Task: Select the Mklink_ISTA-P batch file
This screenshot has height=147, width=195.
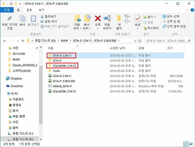Action: (x=115, y=86)
